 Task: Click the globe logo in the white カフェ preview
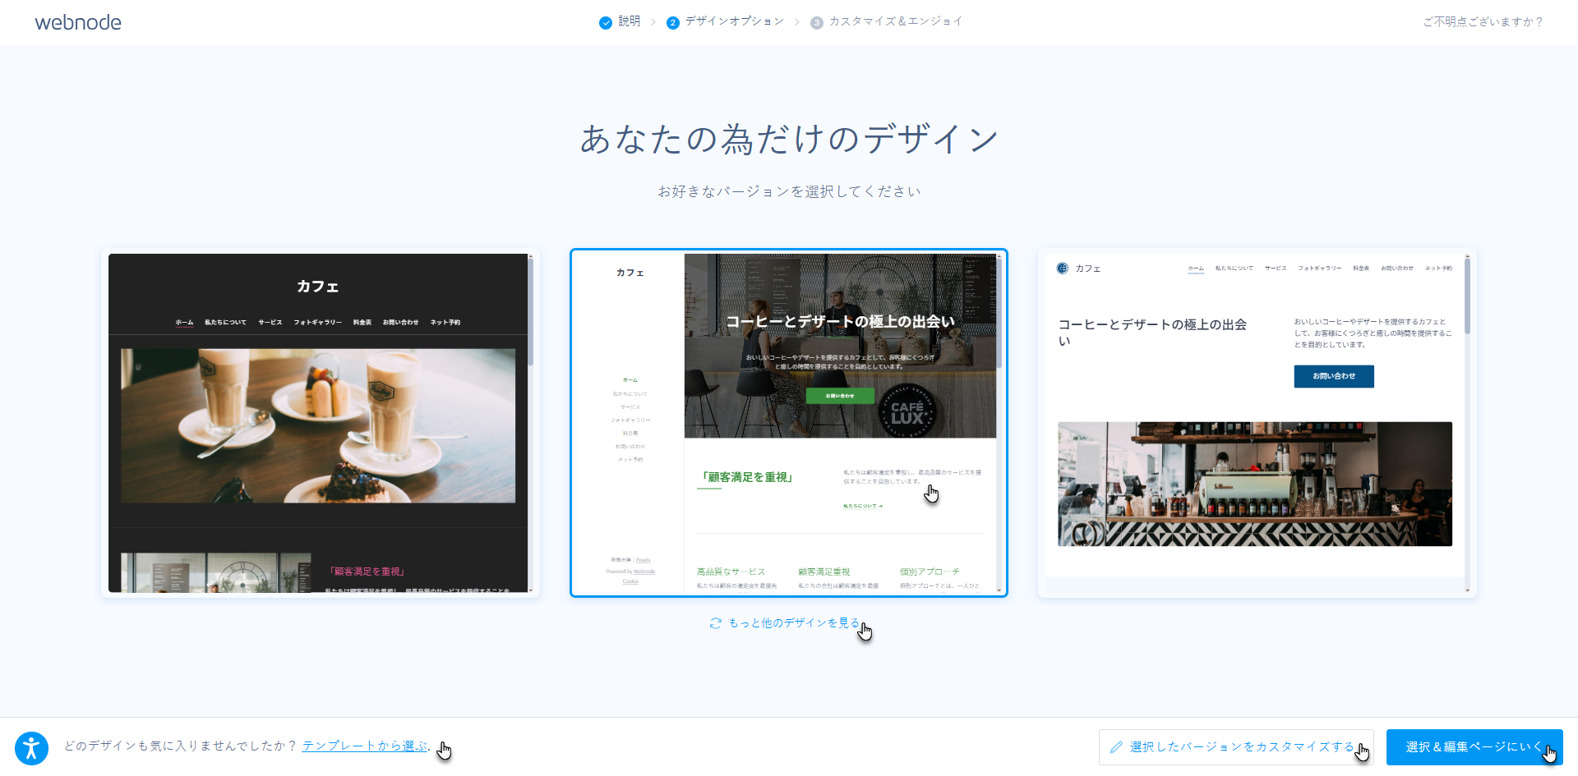(x=1063, y=269)
